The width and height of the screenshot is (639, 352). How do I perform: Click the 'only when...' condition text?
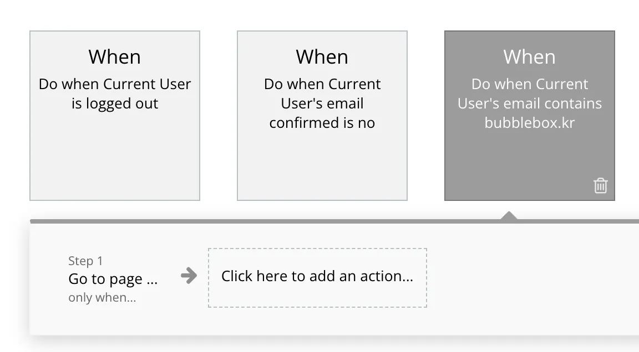tap(102, 298)
